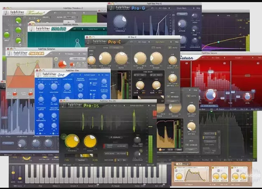
Task: Select next preset in FabFilter Micro
Action: 104,29
